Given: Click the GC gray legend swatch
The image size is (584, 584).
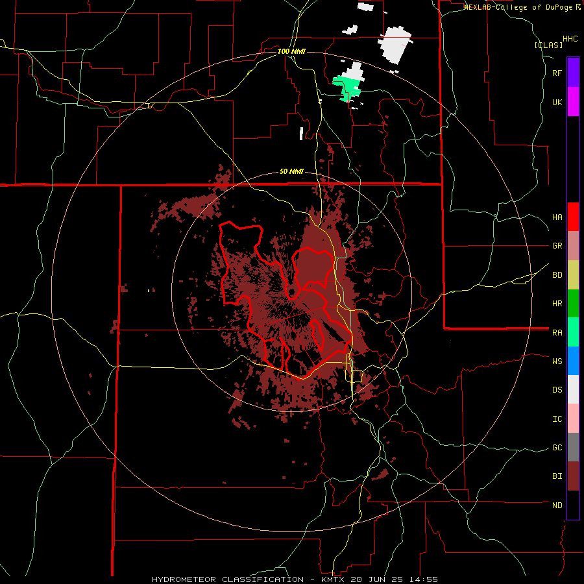Looking at the screenshot, I should click(x=573, y=447).
